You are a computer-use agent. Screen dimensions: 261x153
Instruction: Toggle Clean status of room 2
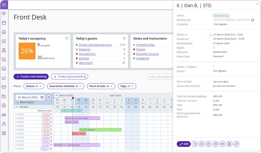(x=46, y=118)
